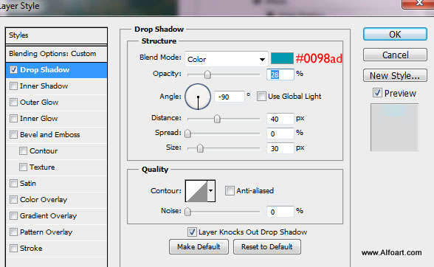Tick the Inner Glow checkbox
This screenshot has width=434, height=267.
tap(13, 119)
